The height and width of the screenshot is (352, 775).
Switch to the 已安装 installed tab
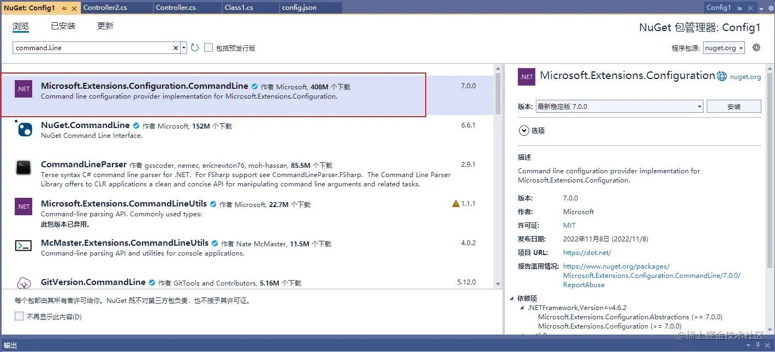click(63, 26)
